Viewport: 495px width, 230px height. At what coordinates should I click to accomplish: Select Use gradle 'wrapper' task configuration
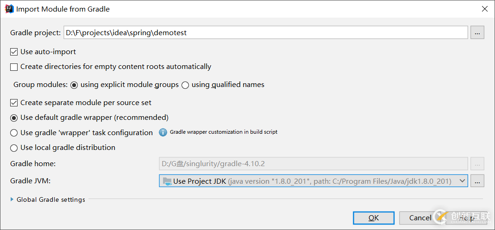click(x=14, y=133)
